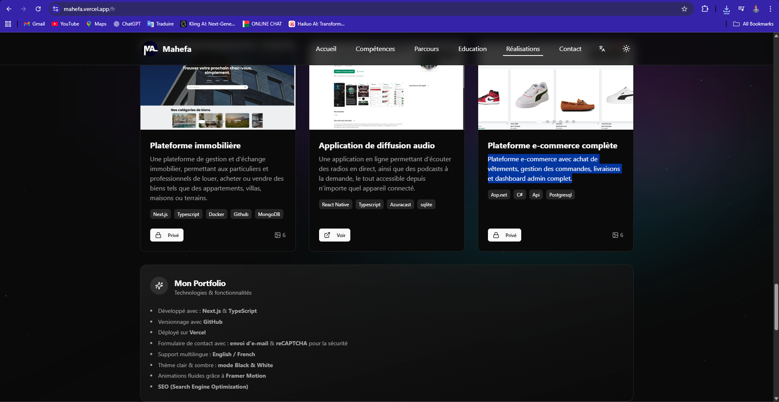Open the browser extensions puzzle icon

pos(705,9)
